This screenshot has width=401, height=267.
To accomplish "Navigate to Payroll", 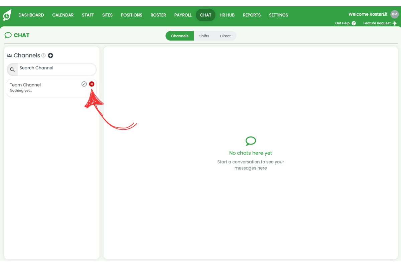I will coord(183,15).
